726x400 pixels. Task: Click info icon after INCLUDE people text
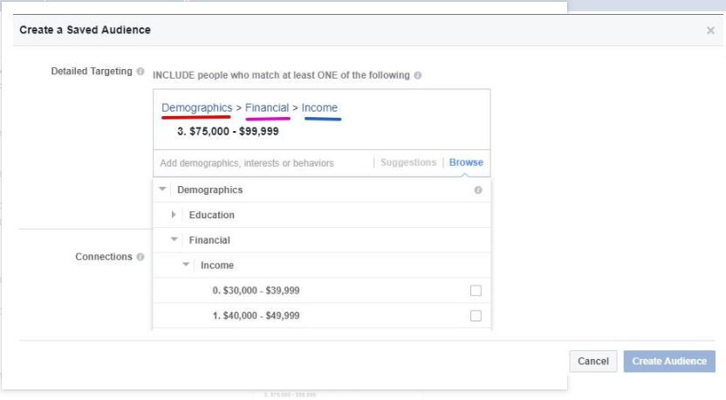(417, 75)
